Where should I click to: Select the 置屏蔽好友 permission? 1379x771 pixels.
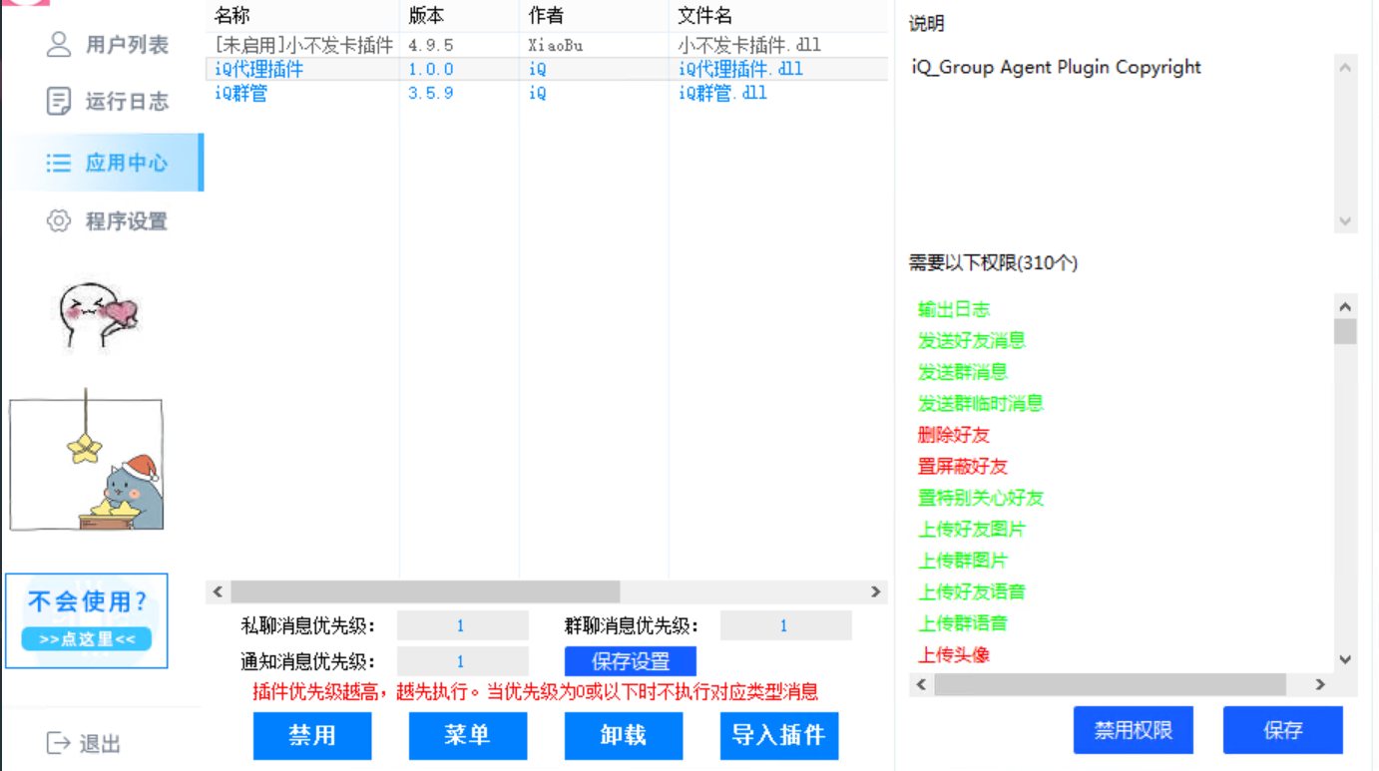point(963,467)
